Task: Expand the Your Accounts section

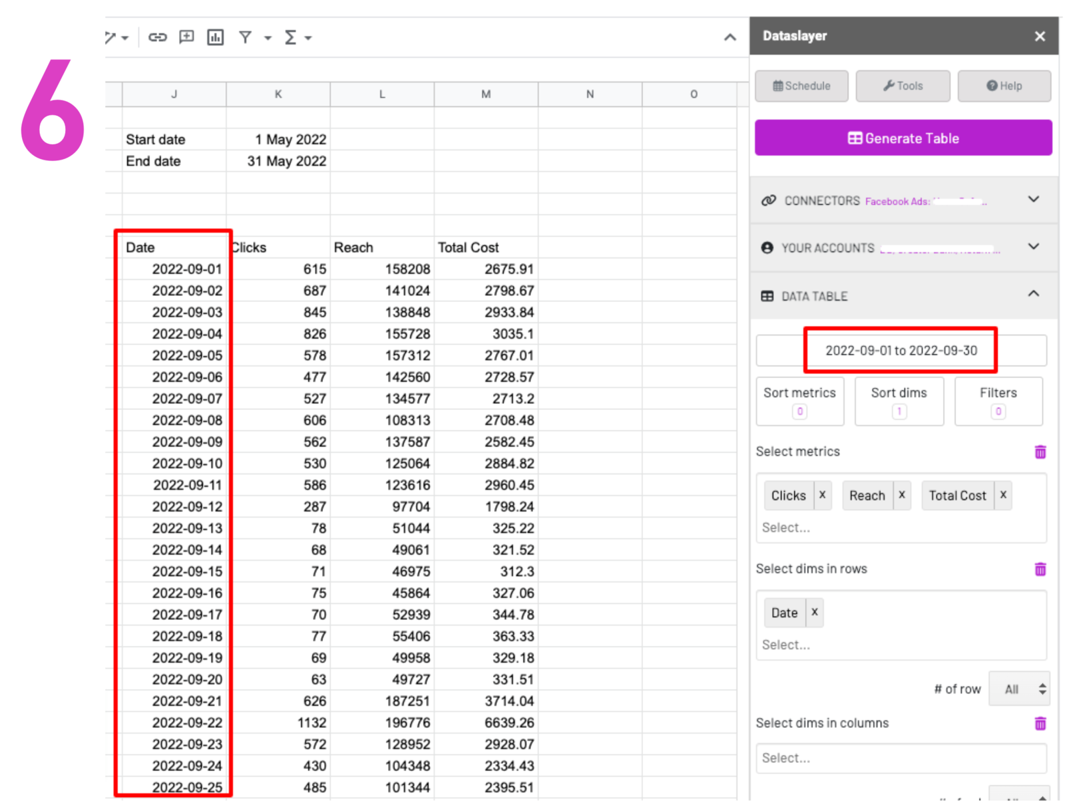Action: point(1034,247)
